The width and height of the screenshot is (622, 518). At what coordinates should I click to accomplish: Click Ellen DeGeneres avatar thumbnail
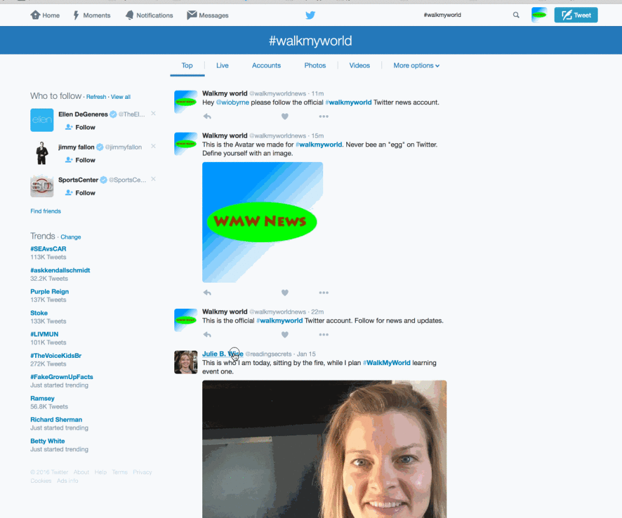pos(42,120)
